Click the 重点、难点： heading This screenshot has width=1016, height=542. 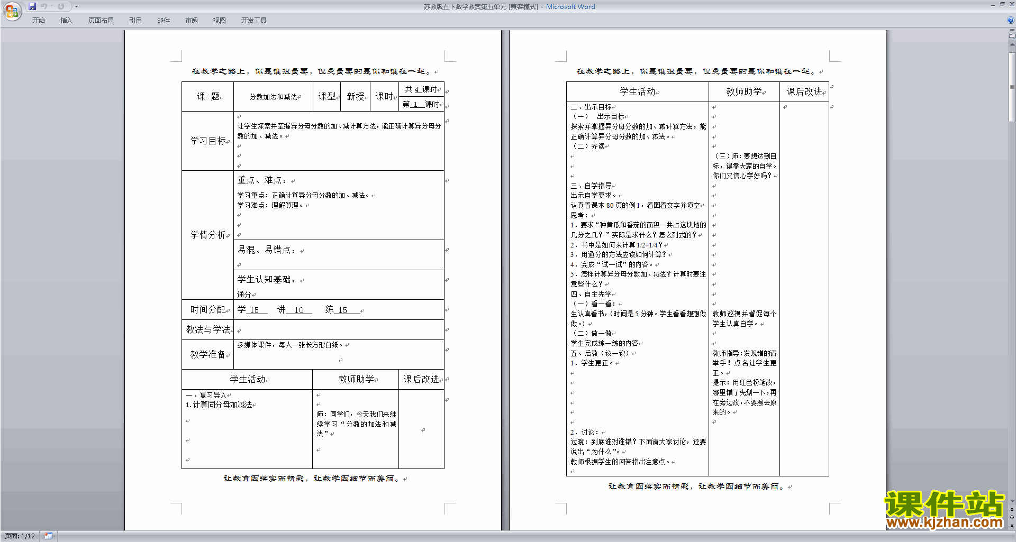tap(261, 180)
